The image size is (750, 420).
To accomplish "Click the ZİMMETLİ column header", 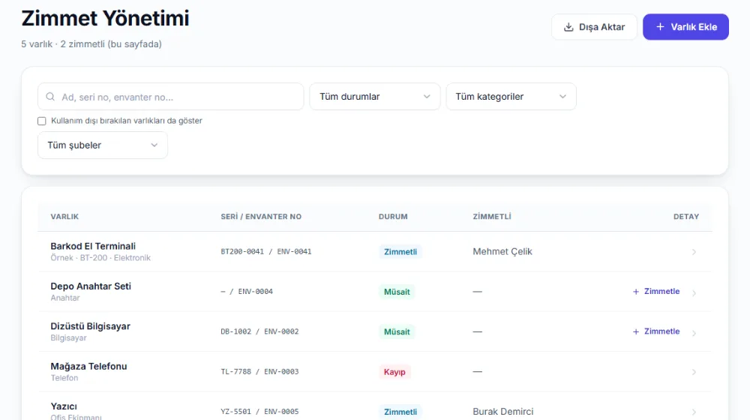I will pyautogui.click(x=492, y=217).
